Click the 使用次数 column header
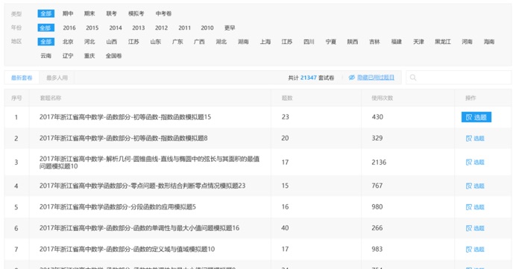 [x=382, y=98]
